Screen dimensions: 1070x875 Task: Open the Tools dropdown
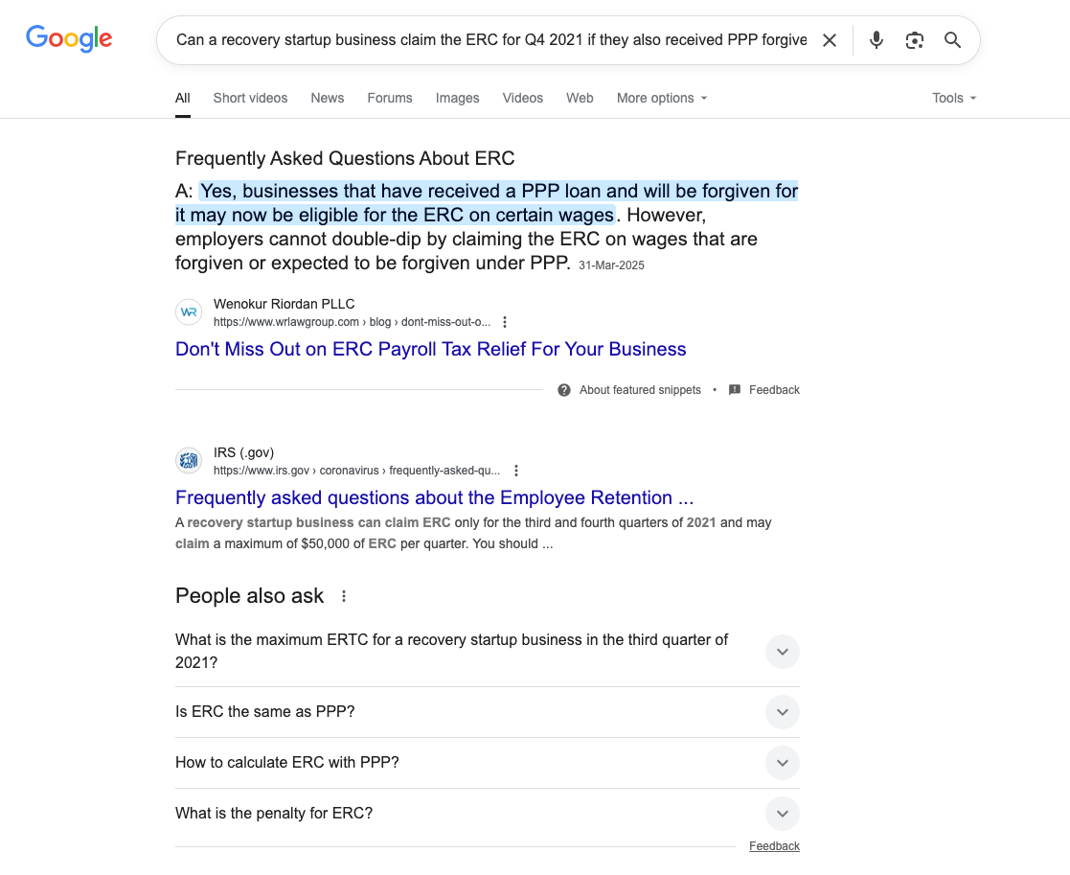click(954, 99)
